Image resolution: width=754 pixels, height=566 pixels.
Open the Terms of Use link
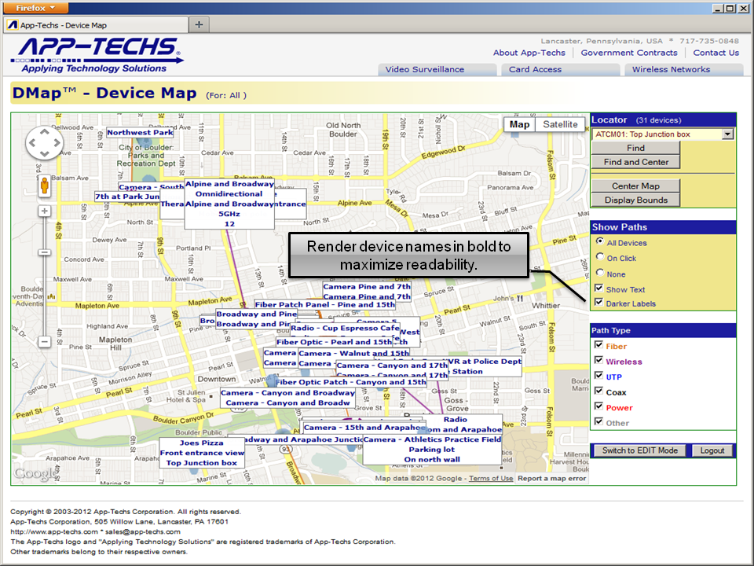491,479
